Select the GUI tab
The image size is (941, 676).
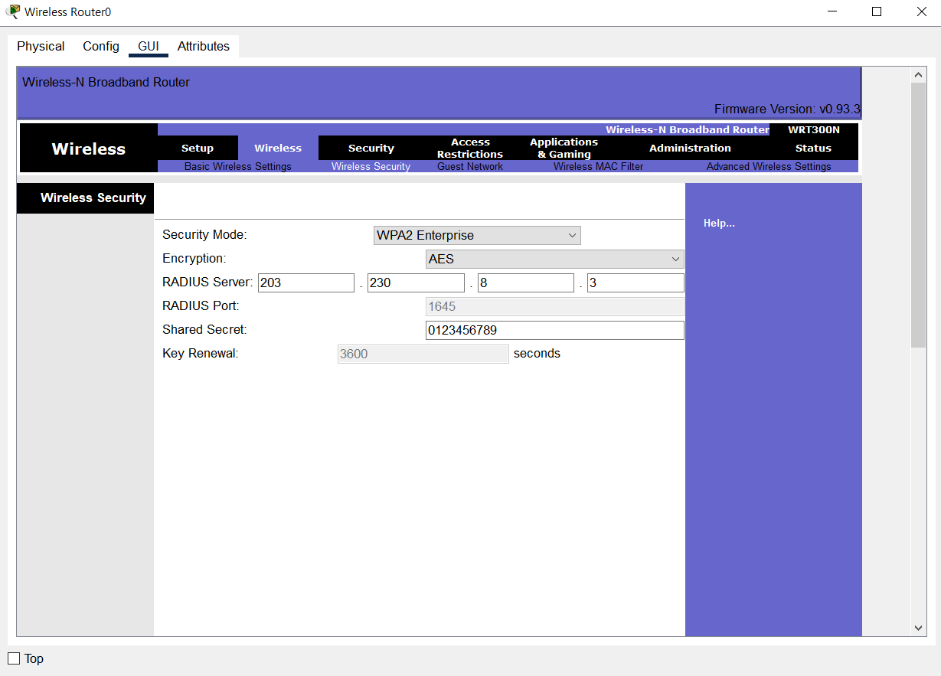149,46
